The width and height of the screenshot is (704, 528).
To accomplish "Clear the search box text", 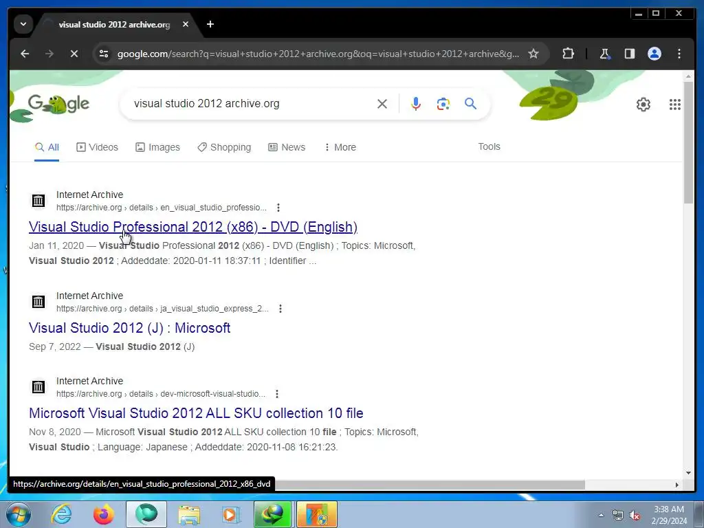I will click(382, 104).
